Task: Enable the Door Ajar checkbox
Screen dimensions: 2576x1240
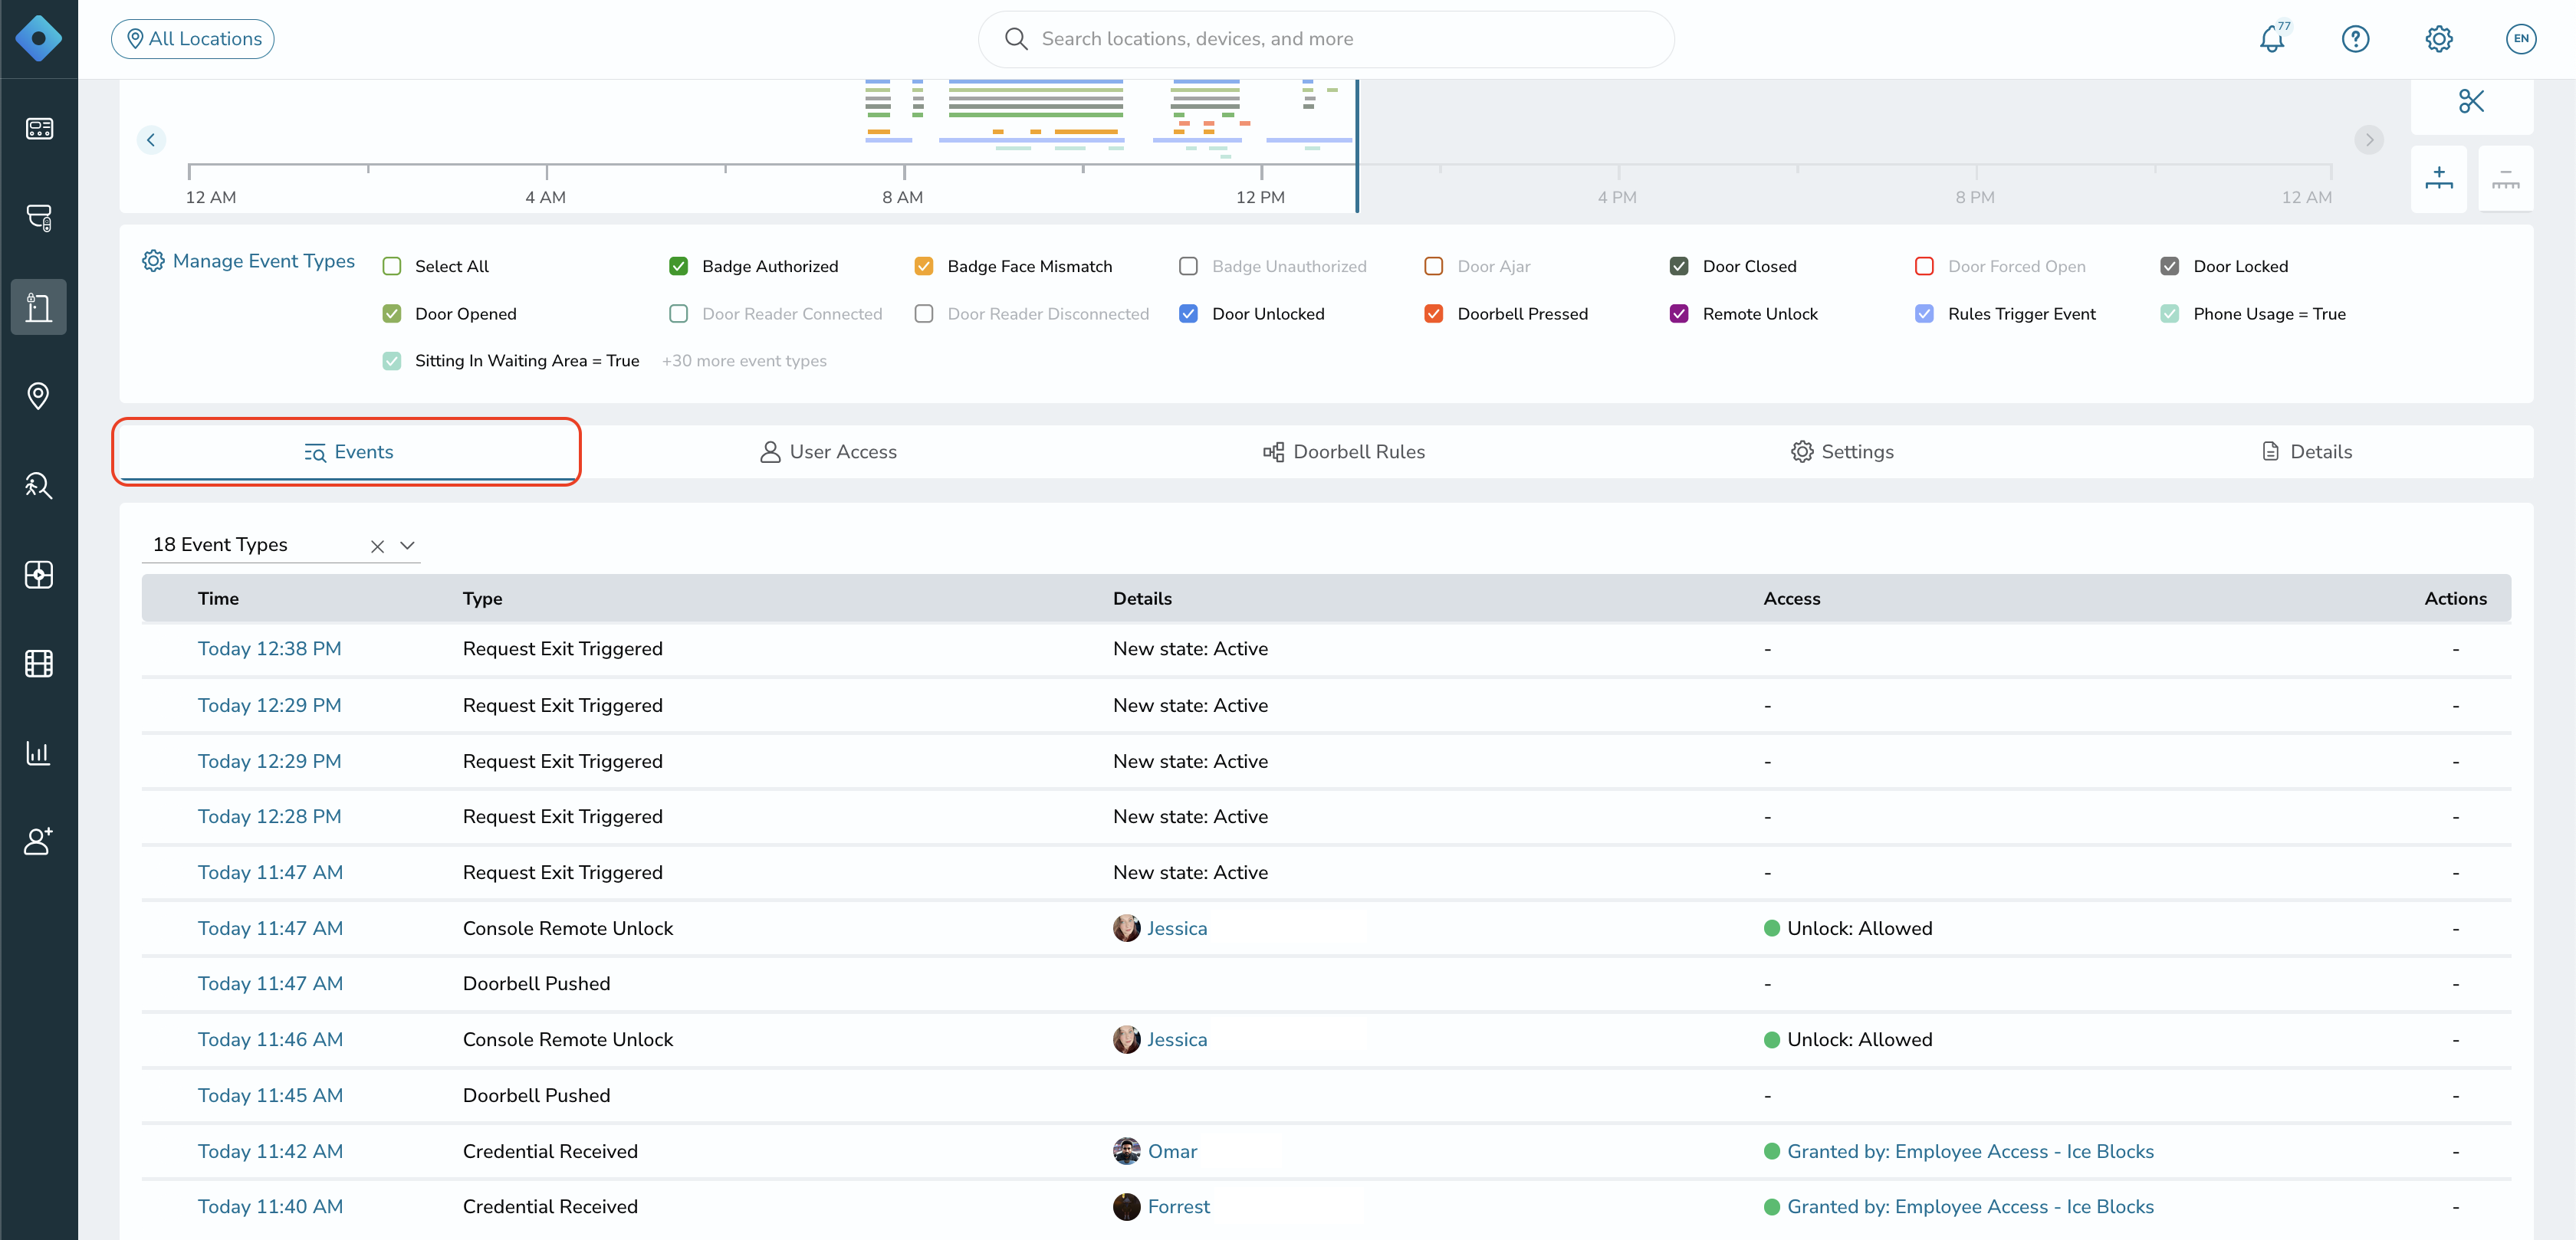Action: click(x=1433, y=266)
